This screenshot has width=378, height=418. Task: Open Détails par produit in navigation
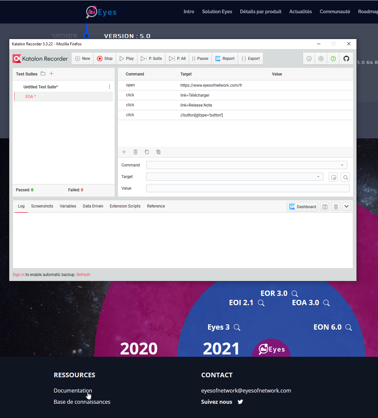click(261, 12)
